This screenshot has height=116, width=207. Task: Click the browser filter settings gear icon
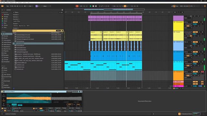[62, 10]
